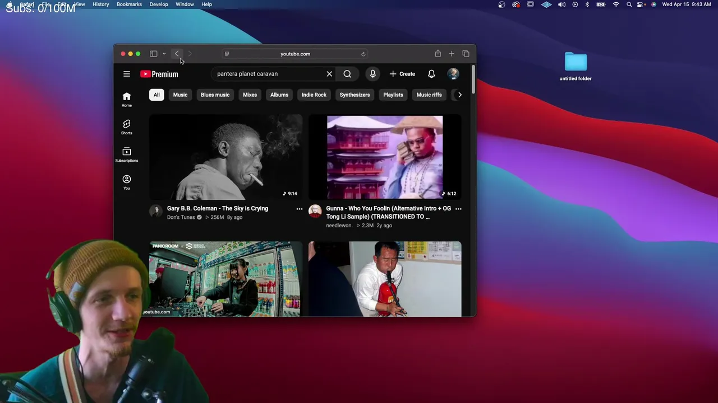
Task: Open the YouTube guide hamburger menu
Action: 127,74
